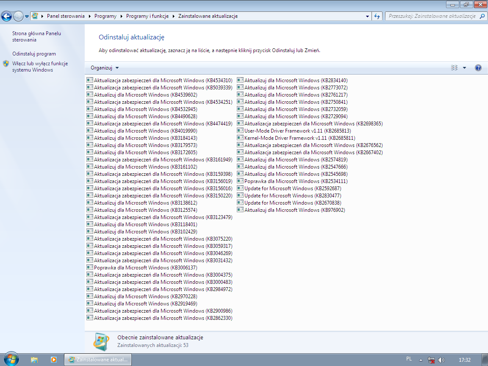
Task: Expand the Organizuj dropdown menu
Action: 105,68
